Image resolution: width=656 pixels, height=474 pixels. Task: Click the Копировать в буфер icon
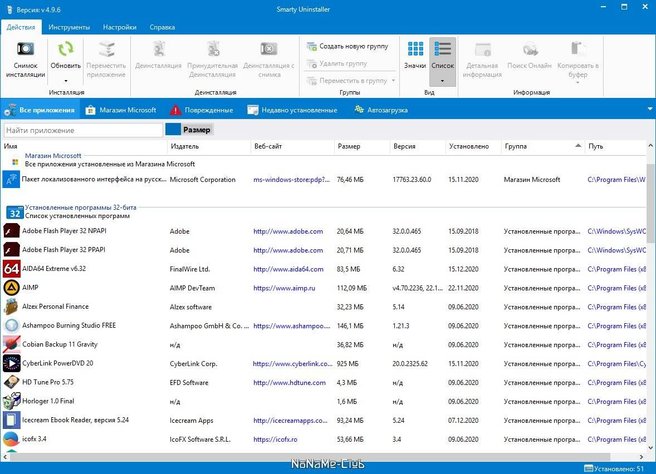pyautogui.click(x=578, y=49)
